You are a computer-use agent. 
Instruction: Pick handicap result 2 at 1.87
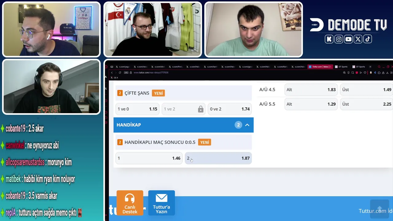click(218, 158)
